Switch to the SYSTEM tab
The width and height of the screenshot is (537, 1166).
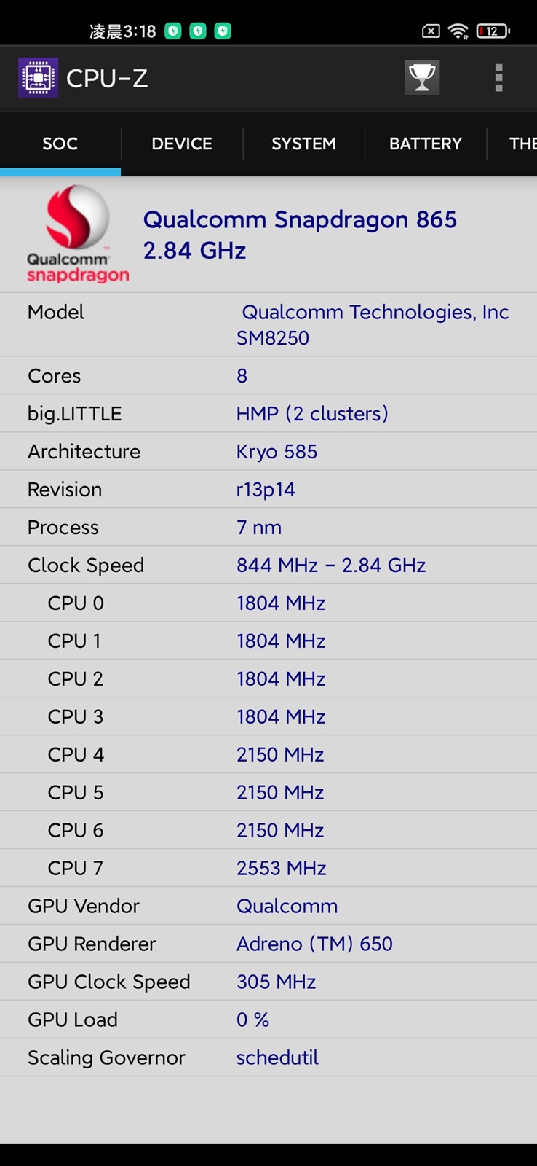(x=303, y=144)
